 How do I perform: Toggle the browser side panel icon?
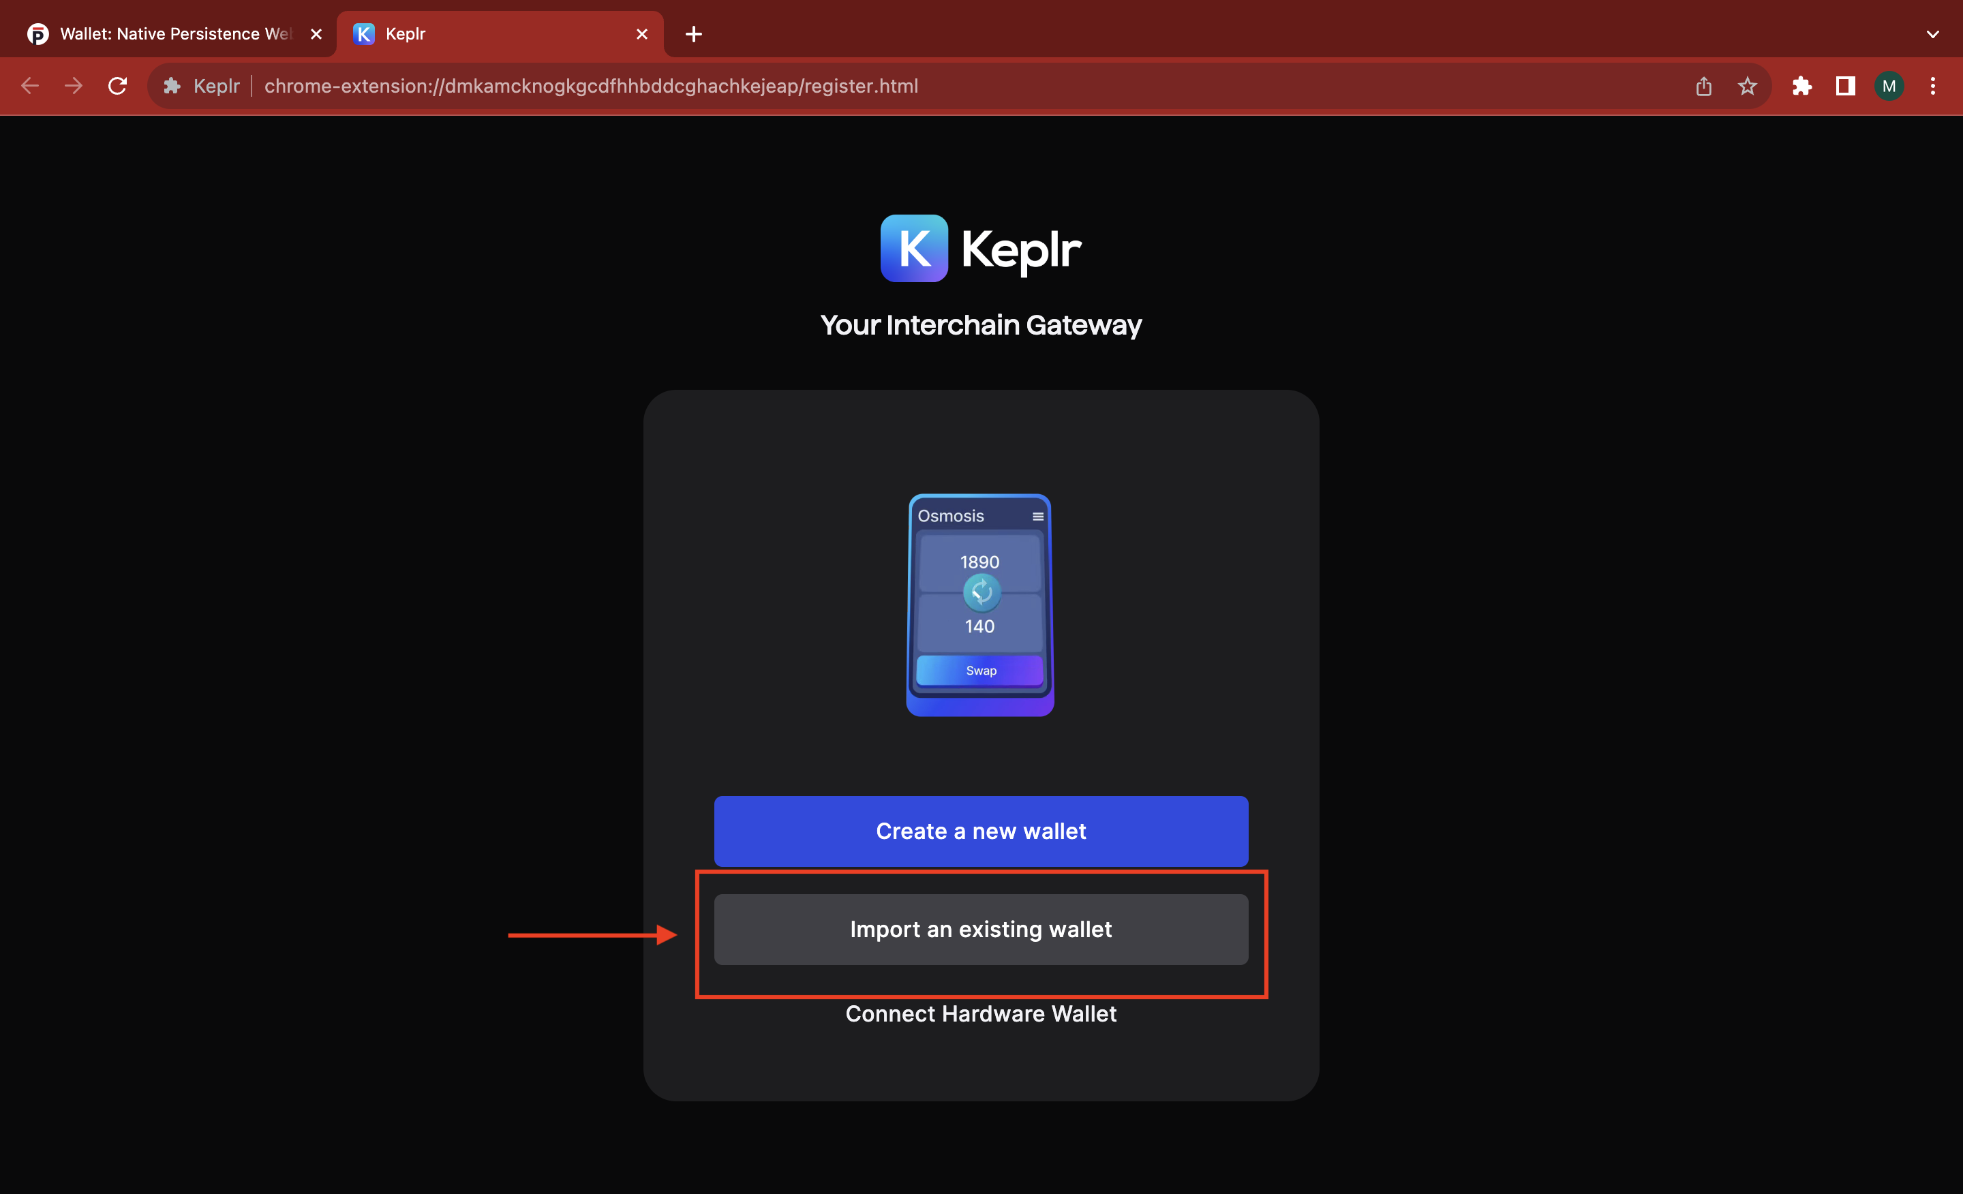coord(1845,86)
